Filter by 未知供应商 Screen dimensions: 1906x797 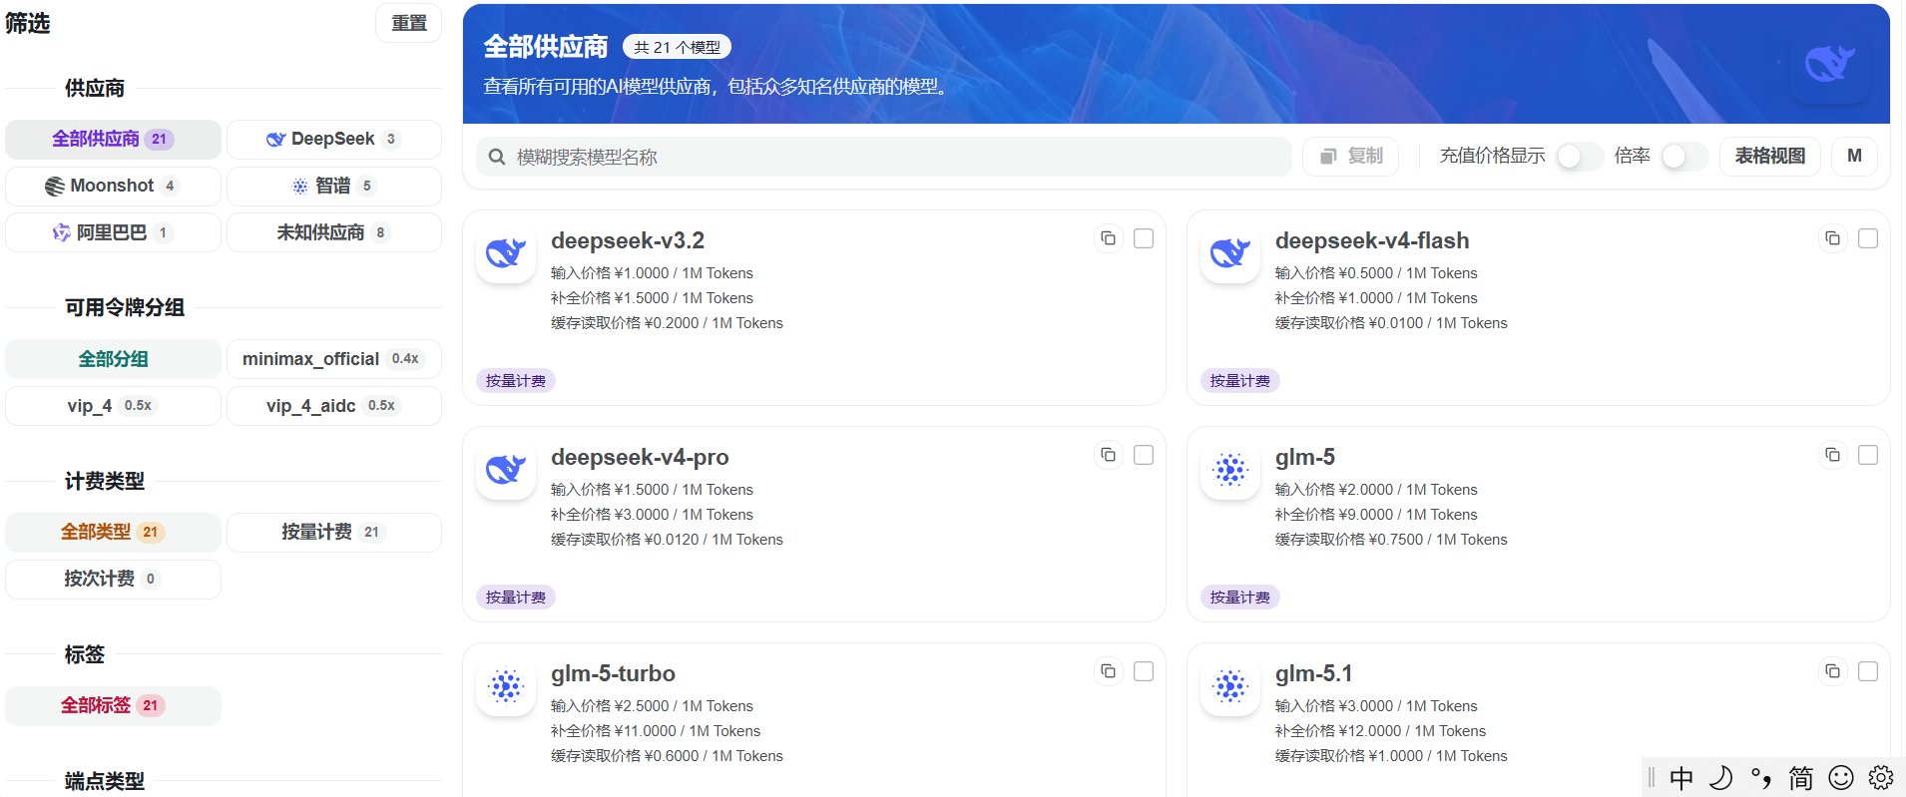pos(333,232)
